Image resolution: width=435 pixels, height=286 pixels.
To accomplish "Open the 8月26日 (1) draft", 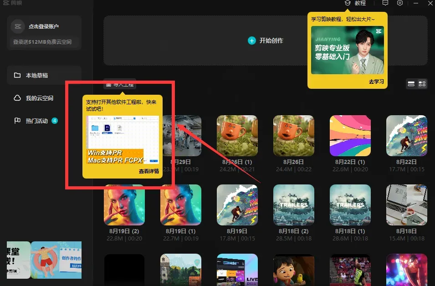I will pyautogui.click(x=237, y=136).
